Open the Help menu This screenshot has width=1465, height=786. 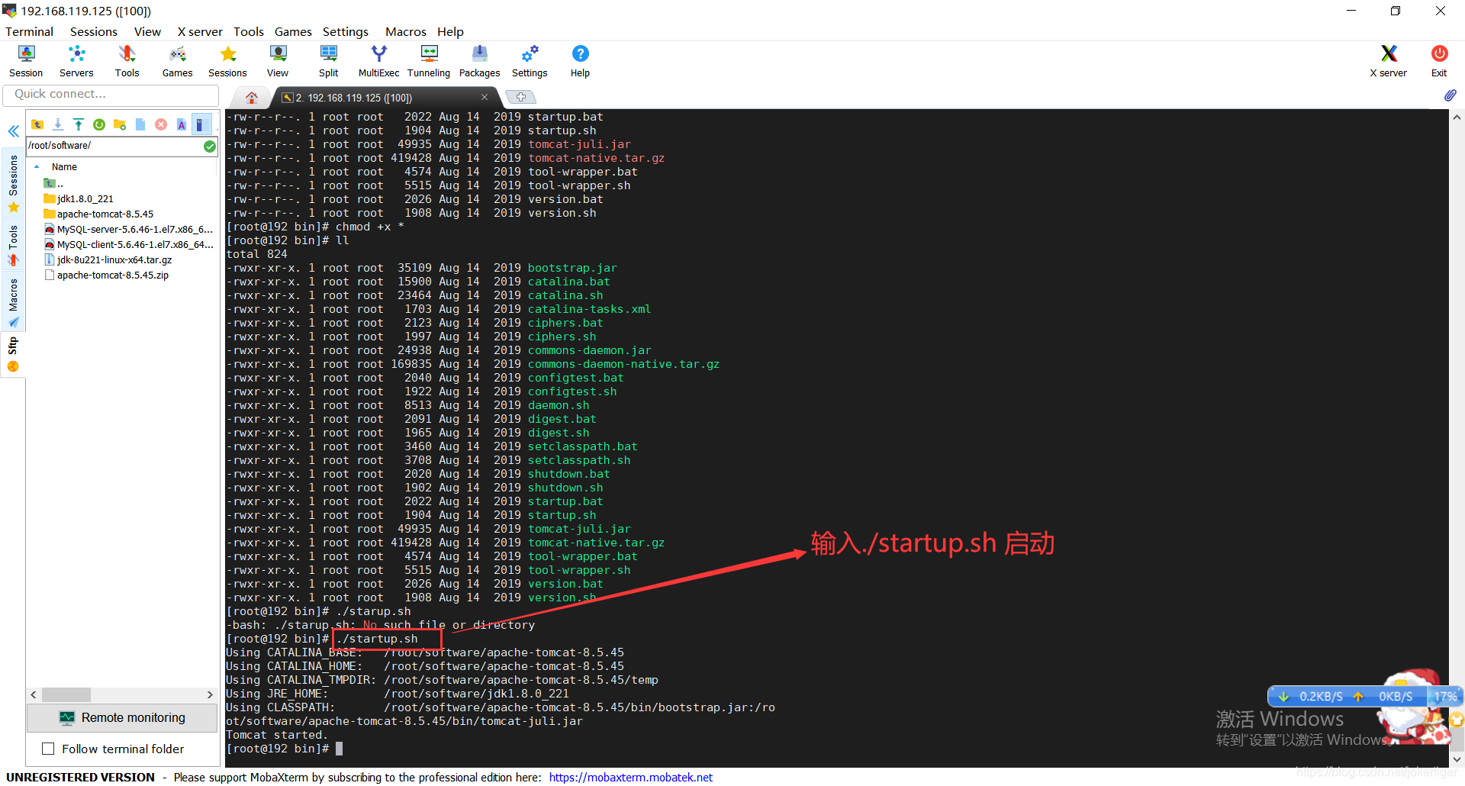click(x=450, y=31)
